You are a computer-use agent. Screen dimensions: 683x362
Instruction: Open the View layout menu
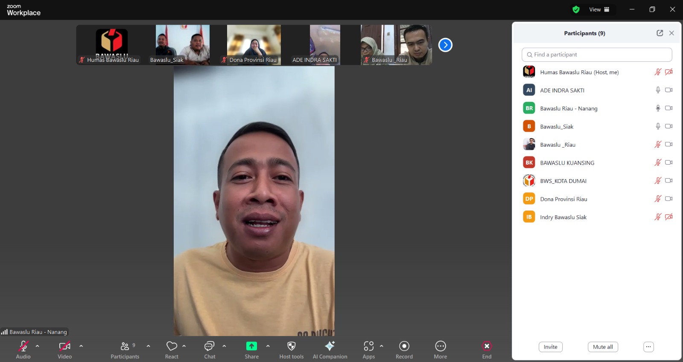point(599,9)
